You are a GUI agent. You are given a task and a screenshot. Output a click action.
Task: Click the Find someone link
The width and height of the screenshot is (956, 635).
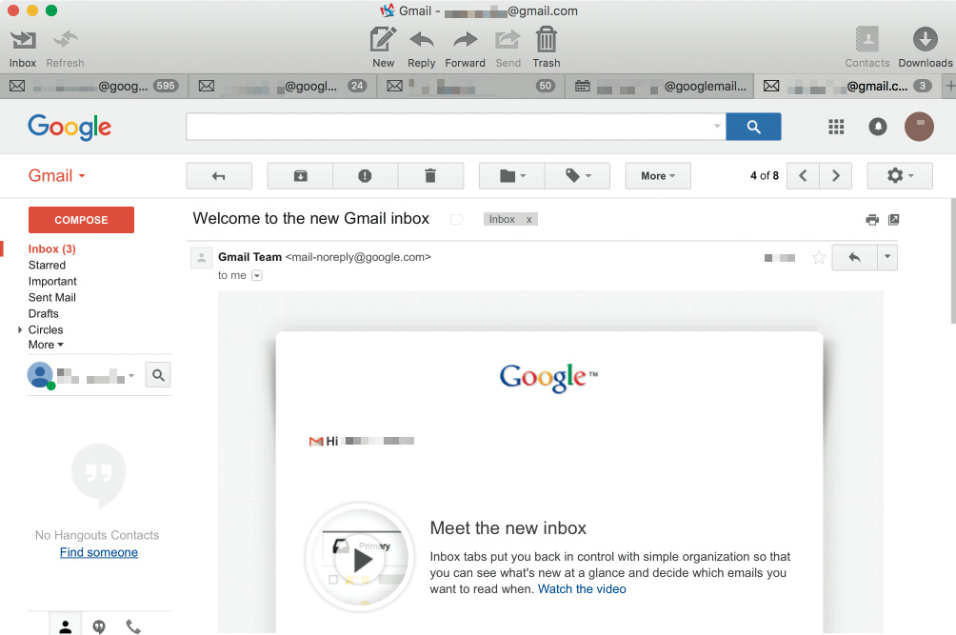click(99, 553)
